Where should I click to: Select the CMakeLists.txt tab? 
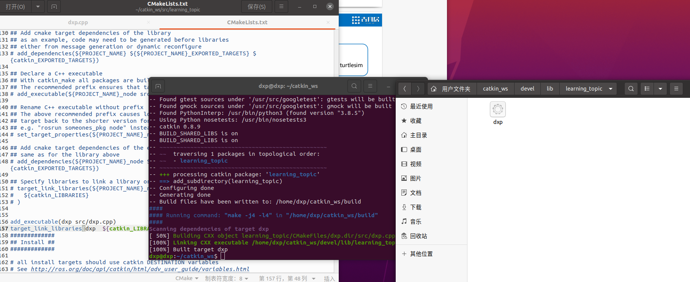coord(247,22)
